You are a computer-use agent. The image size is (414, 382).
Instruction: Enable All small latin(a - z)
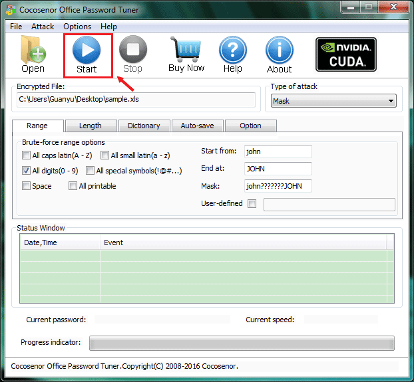[104, 155]
